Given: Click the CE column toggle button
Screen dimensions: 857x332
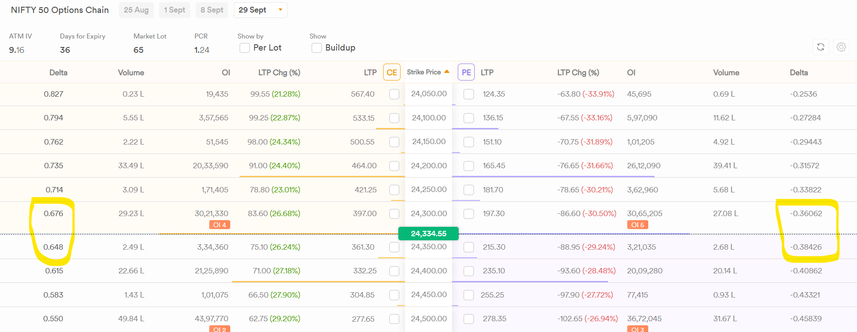Looking at the screenshot, I should point(392,72).
